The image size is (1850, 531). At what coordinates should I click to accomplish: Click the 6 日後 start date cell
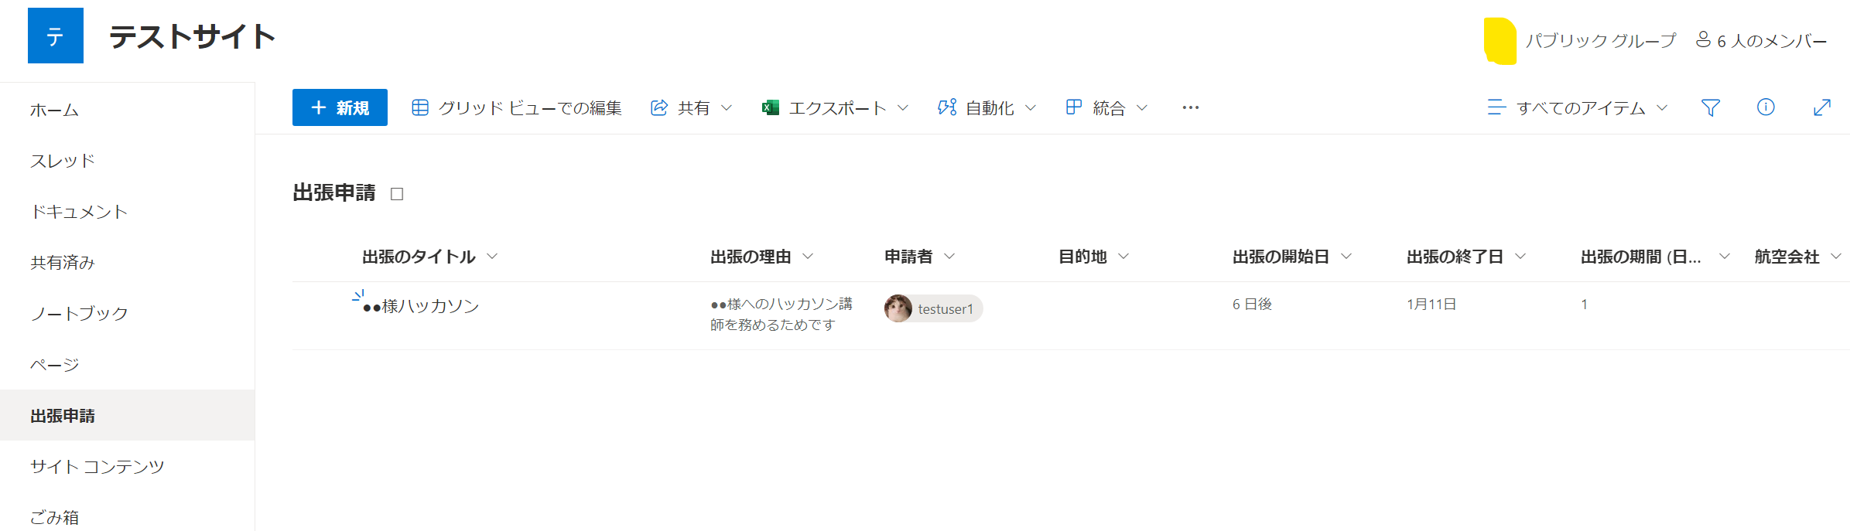pyautogui.click(x=1252, y=305)
